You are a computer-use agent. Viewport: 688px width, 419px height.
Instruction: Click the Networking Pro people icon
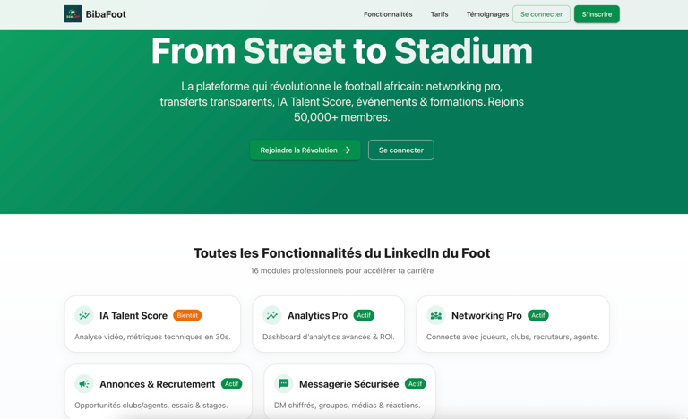pos(436,315)
